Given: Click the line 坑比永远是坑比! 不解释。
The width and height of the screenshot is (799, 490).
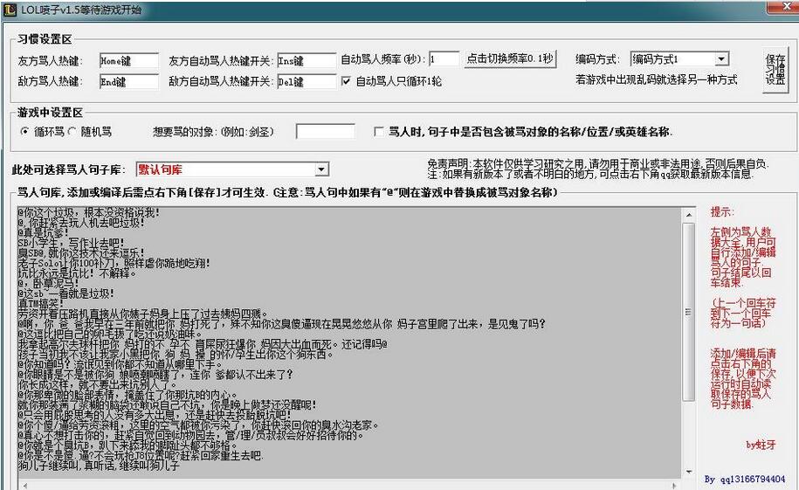Looking at the screenshot, I should click(x=77, y=273).
